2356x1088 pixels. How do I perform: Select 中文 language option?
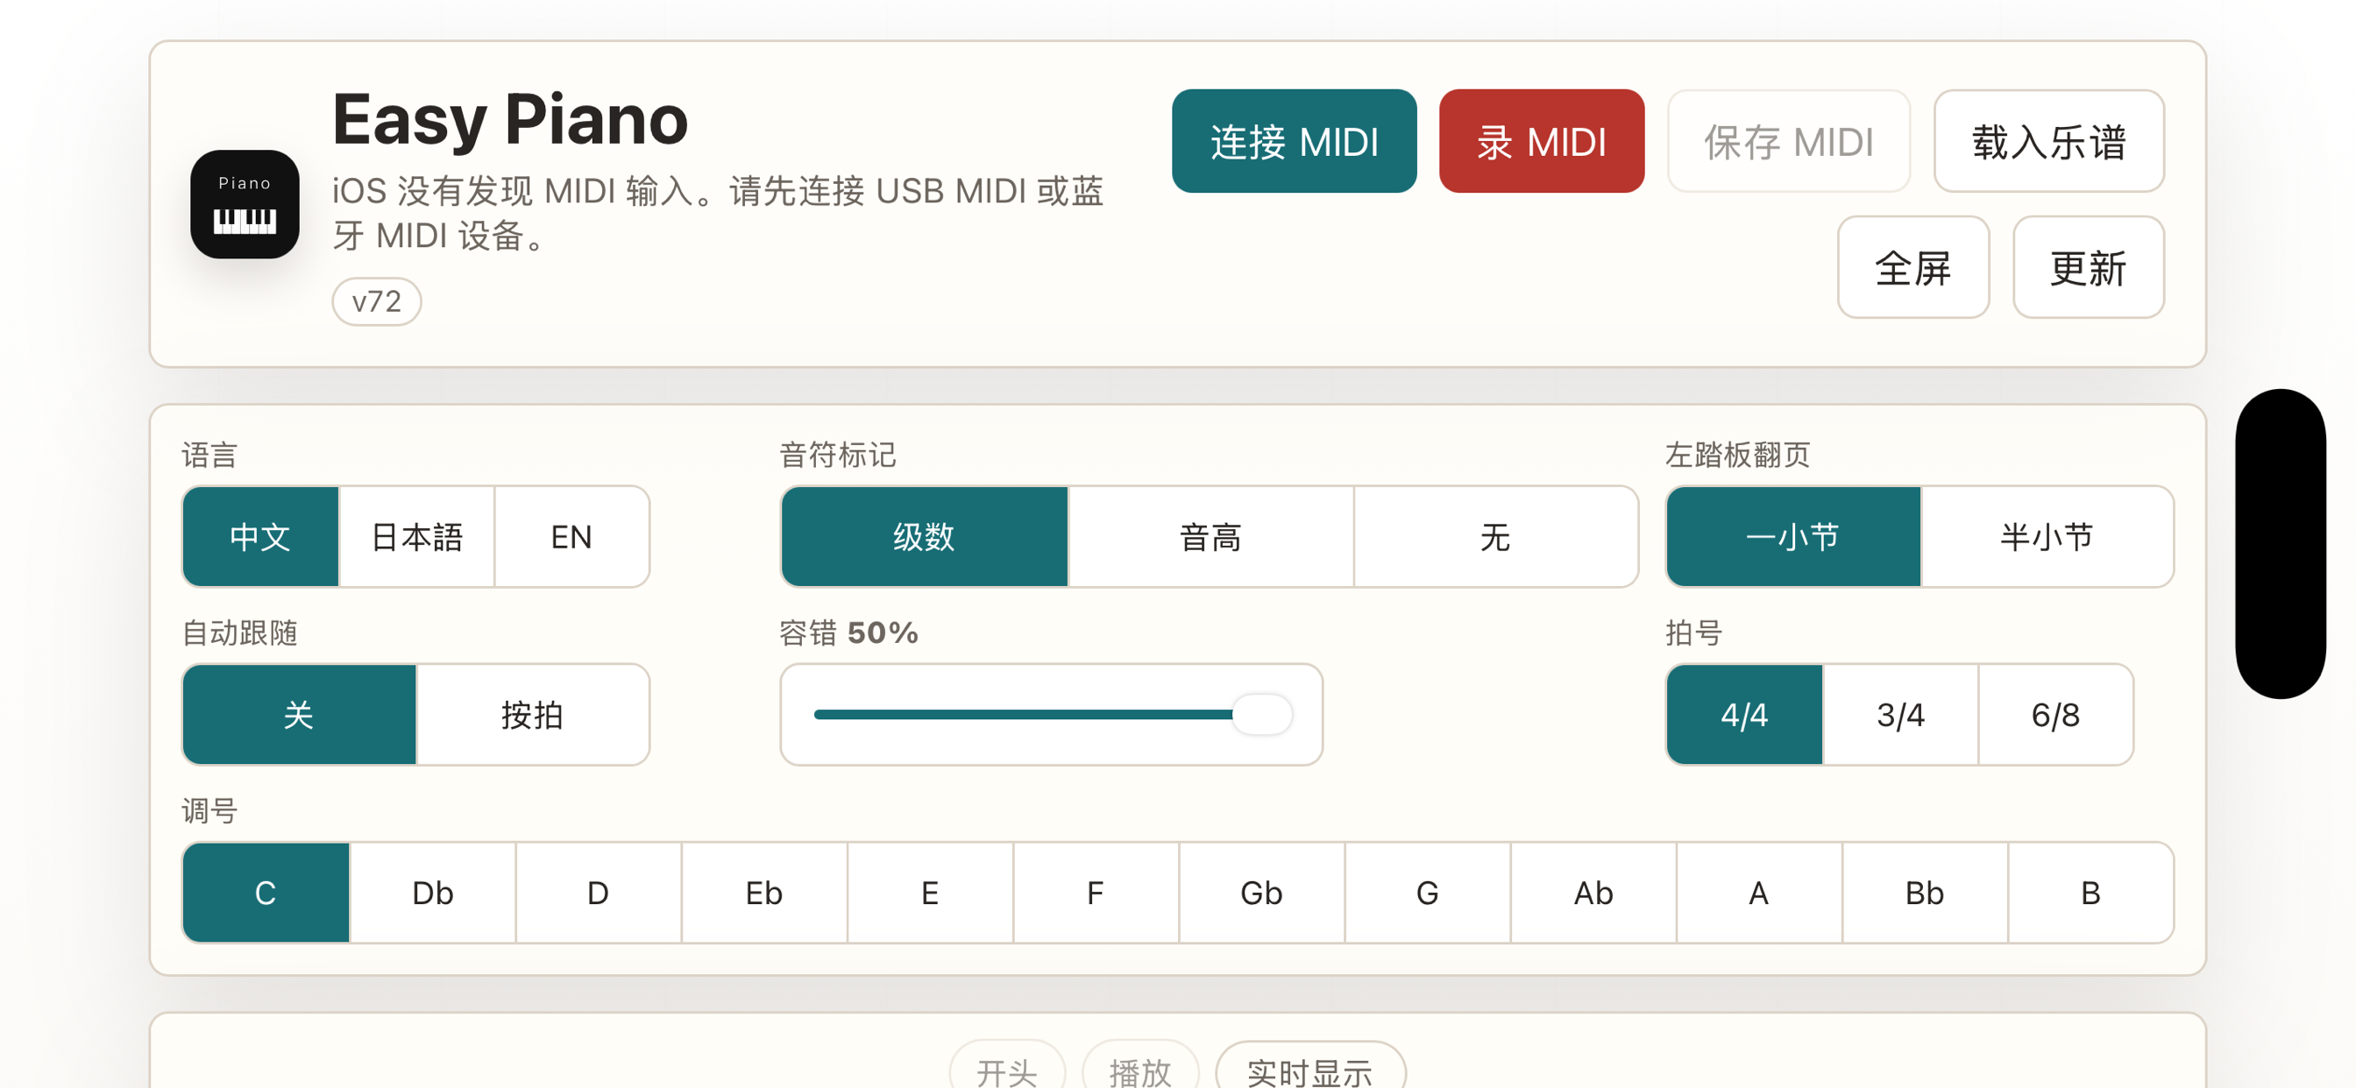click(x=260, y=537)
